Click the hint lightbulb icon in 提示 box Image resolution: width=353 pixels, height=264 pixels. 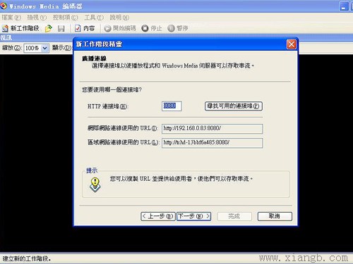coord(95,185)
